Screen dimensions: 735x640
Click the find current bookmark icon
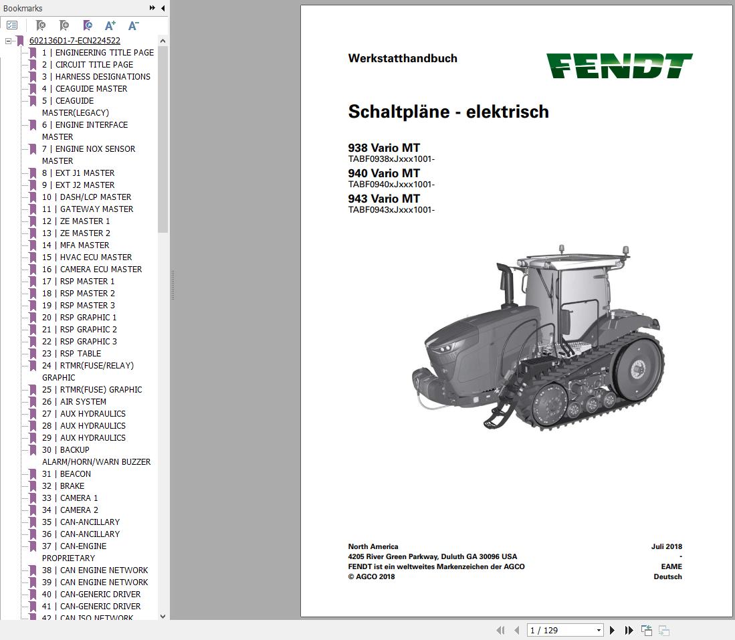[x=88, y=25]
